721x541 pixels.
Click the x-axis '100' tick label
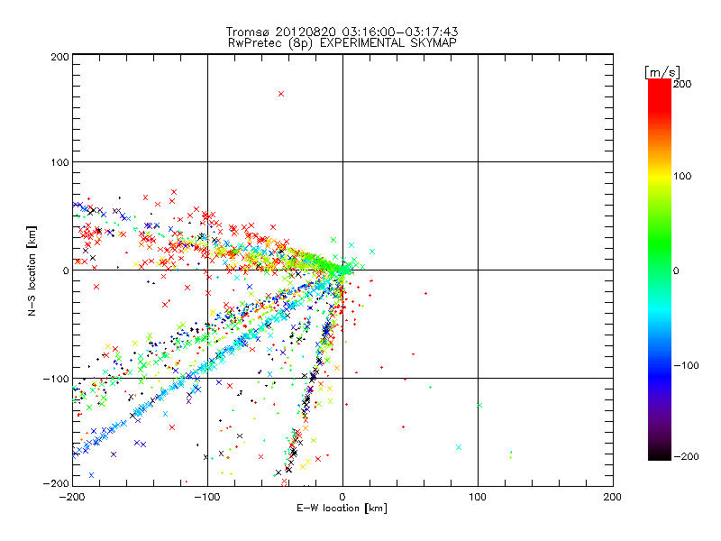[x=478, y=498]
